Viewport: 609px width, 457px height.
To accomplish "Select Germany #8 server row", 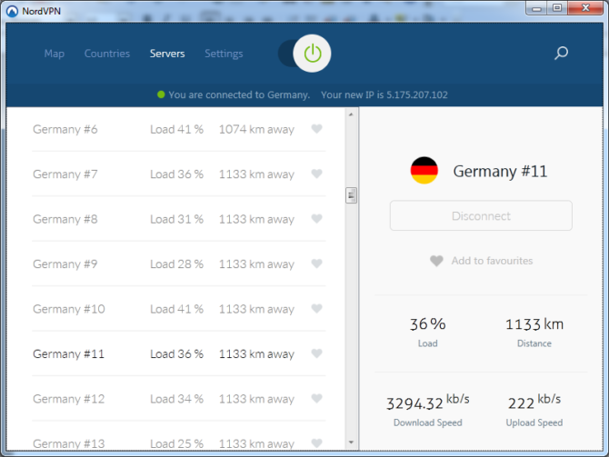I will click(x=179, y=219).
